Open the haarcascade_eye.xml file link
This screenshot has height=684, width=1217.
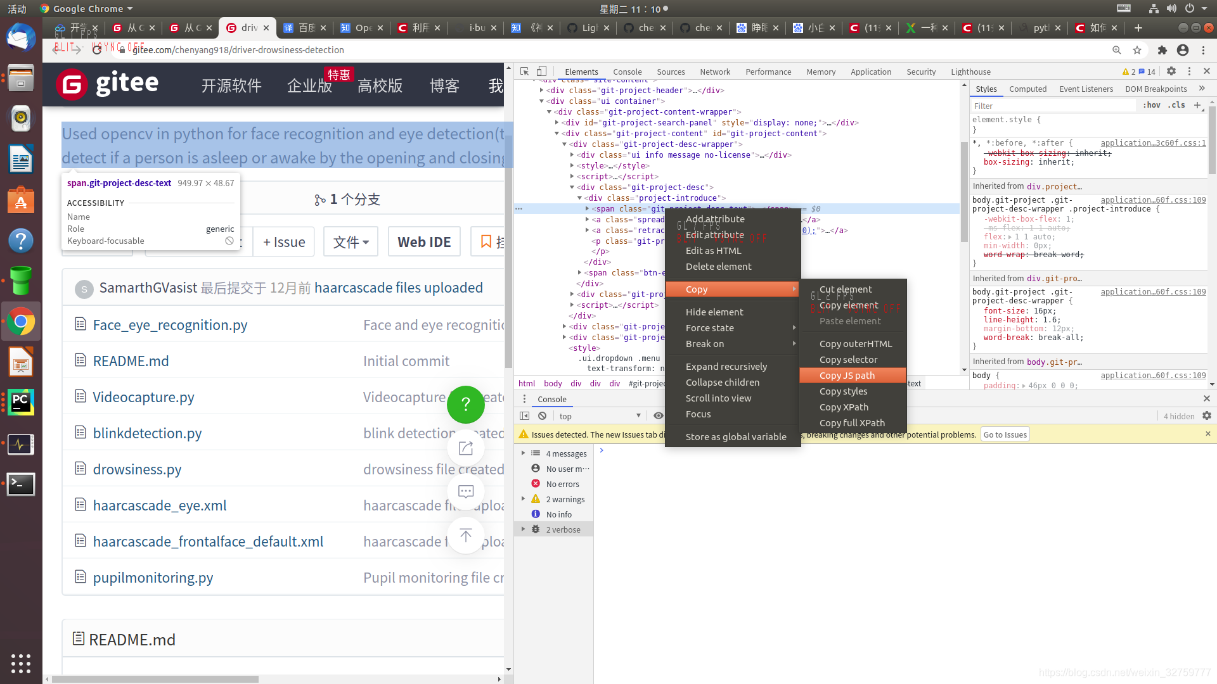coord(160,505)
